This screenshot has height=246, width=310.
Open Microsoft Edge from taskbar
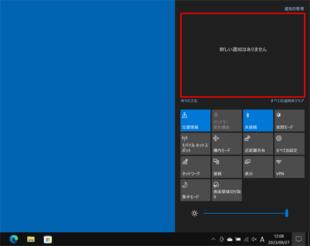coord(14,239)
